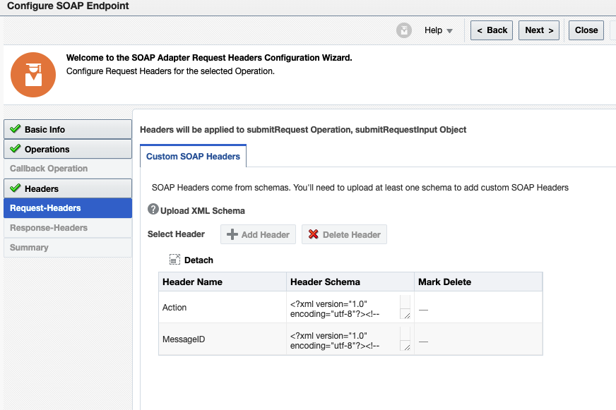Go back to the previous wizard step

[492, 30]
